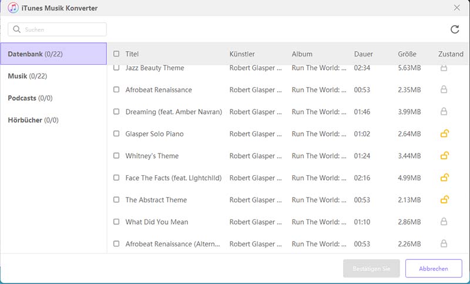
Task: Click the lock icon for Dreaming row
Action: coord(444,112)
